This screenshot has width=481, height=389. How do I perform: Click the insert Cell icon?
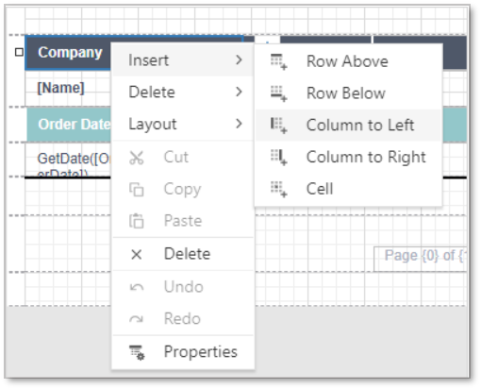(x=279, y=189)
